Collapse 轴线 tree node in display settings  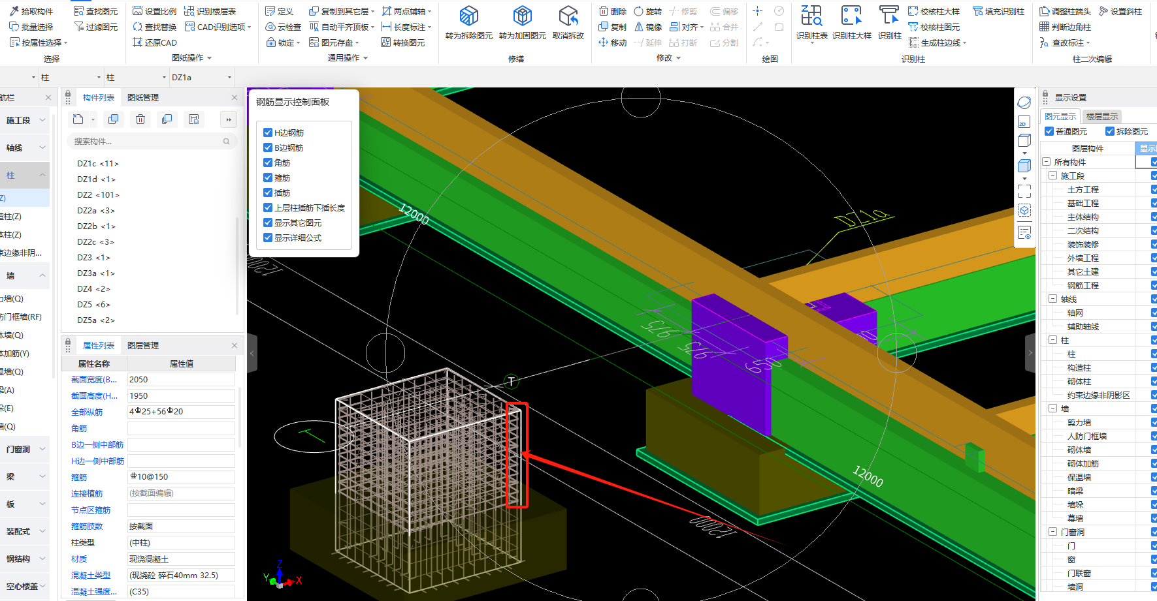1052,299
